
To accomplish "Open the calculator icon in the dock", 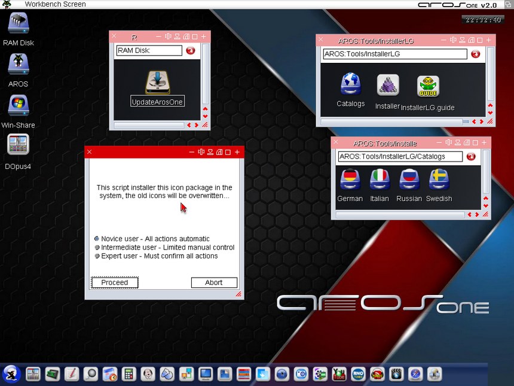I will (128, 375).
